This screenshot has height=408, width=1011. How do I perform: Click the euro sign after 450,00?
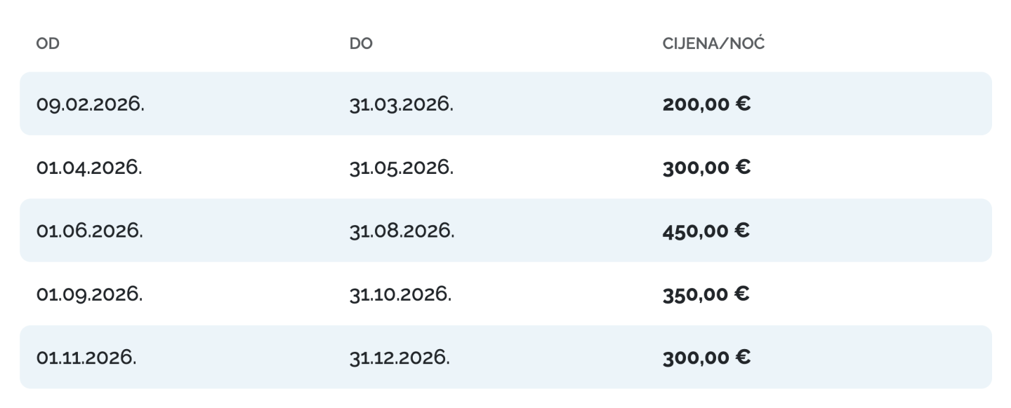743,231
